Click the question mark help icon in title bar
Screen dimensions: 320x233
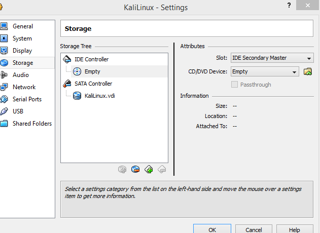point(289,5)
